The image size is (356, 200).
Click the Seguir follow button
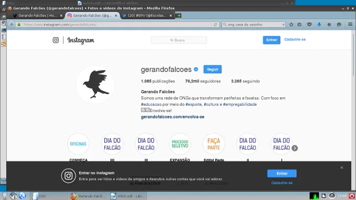[x=213, y=69]
